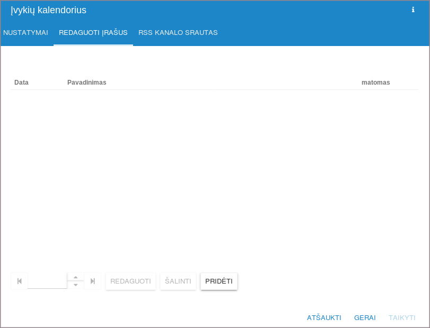The height and width of the screenshot is (328, 430).
Task: Decrease page number with down arrow
Action: click(x=76, y=285)
